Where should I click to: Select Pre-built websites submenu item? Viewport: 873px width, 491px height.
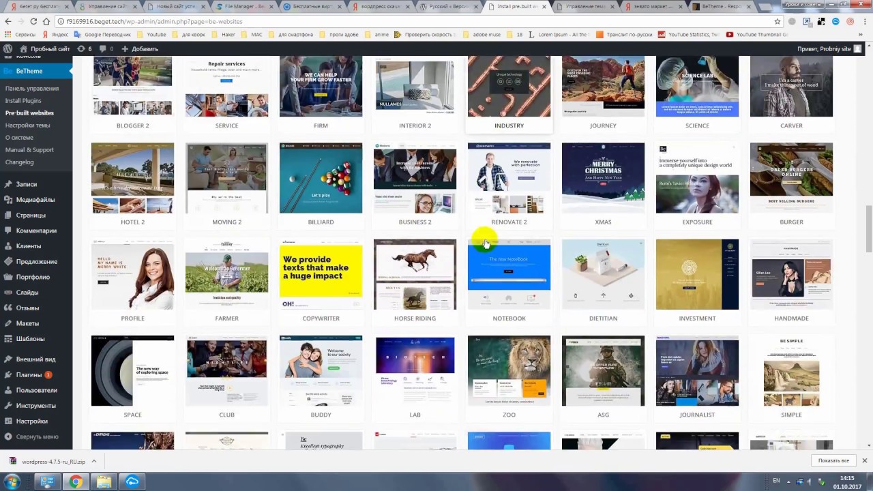(29, 113)
